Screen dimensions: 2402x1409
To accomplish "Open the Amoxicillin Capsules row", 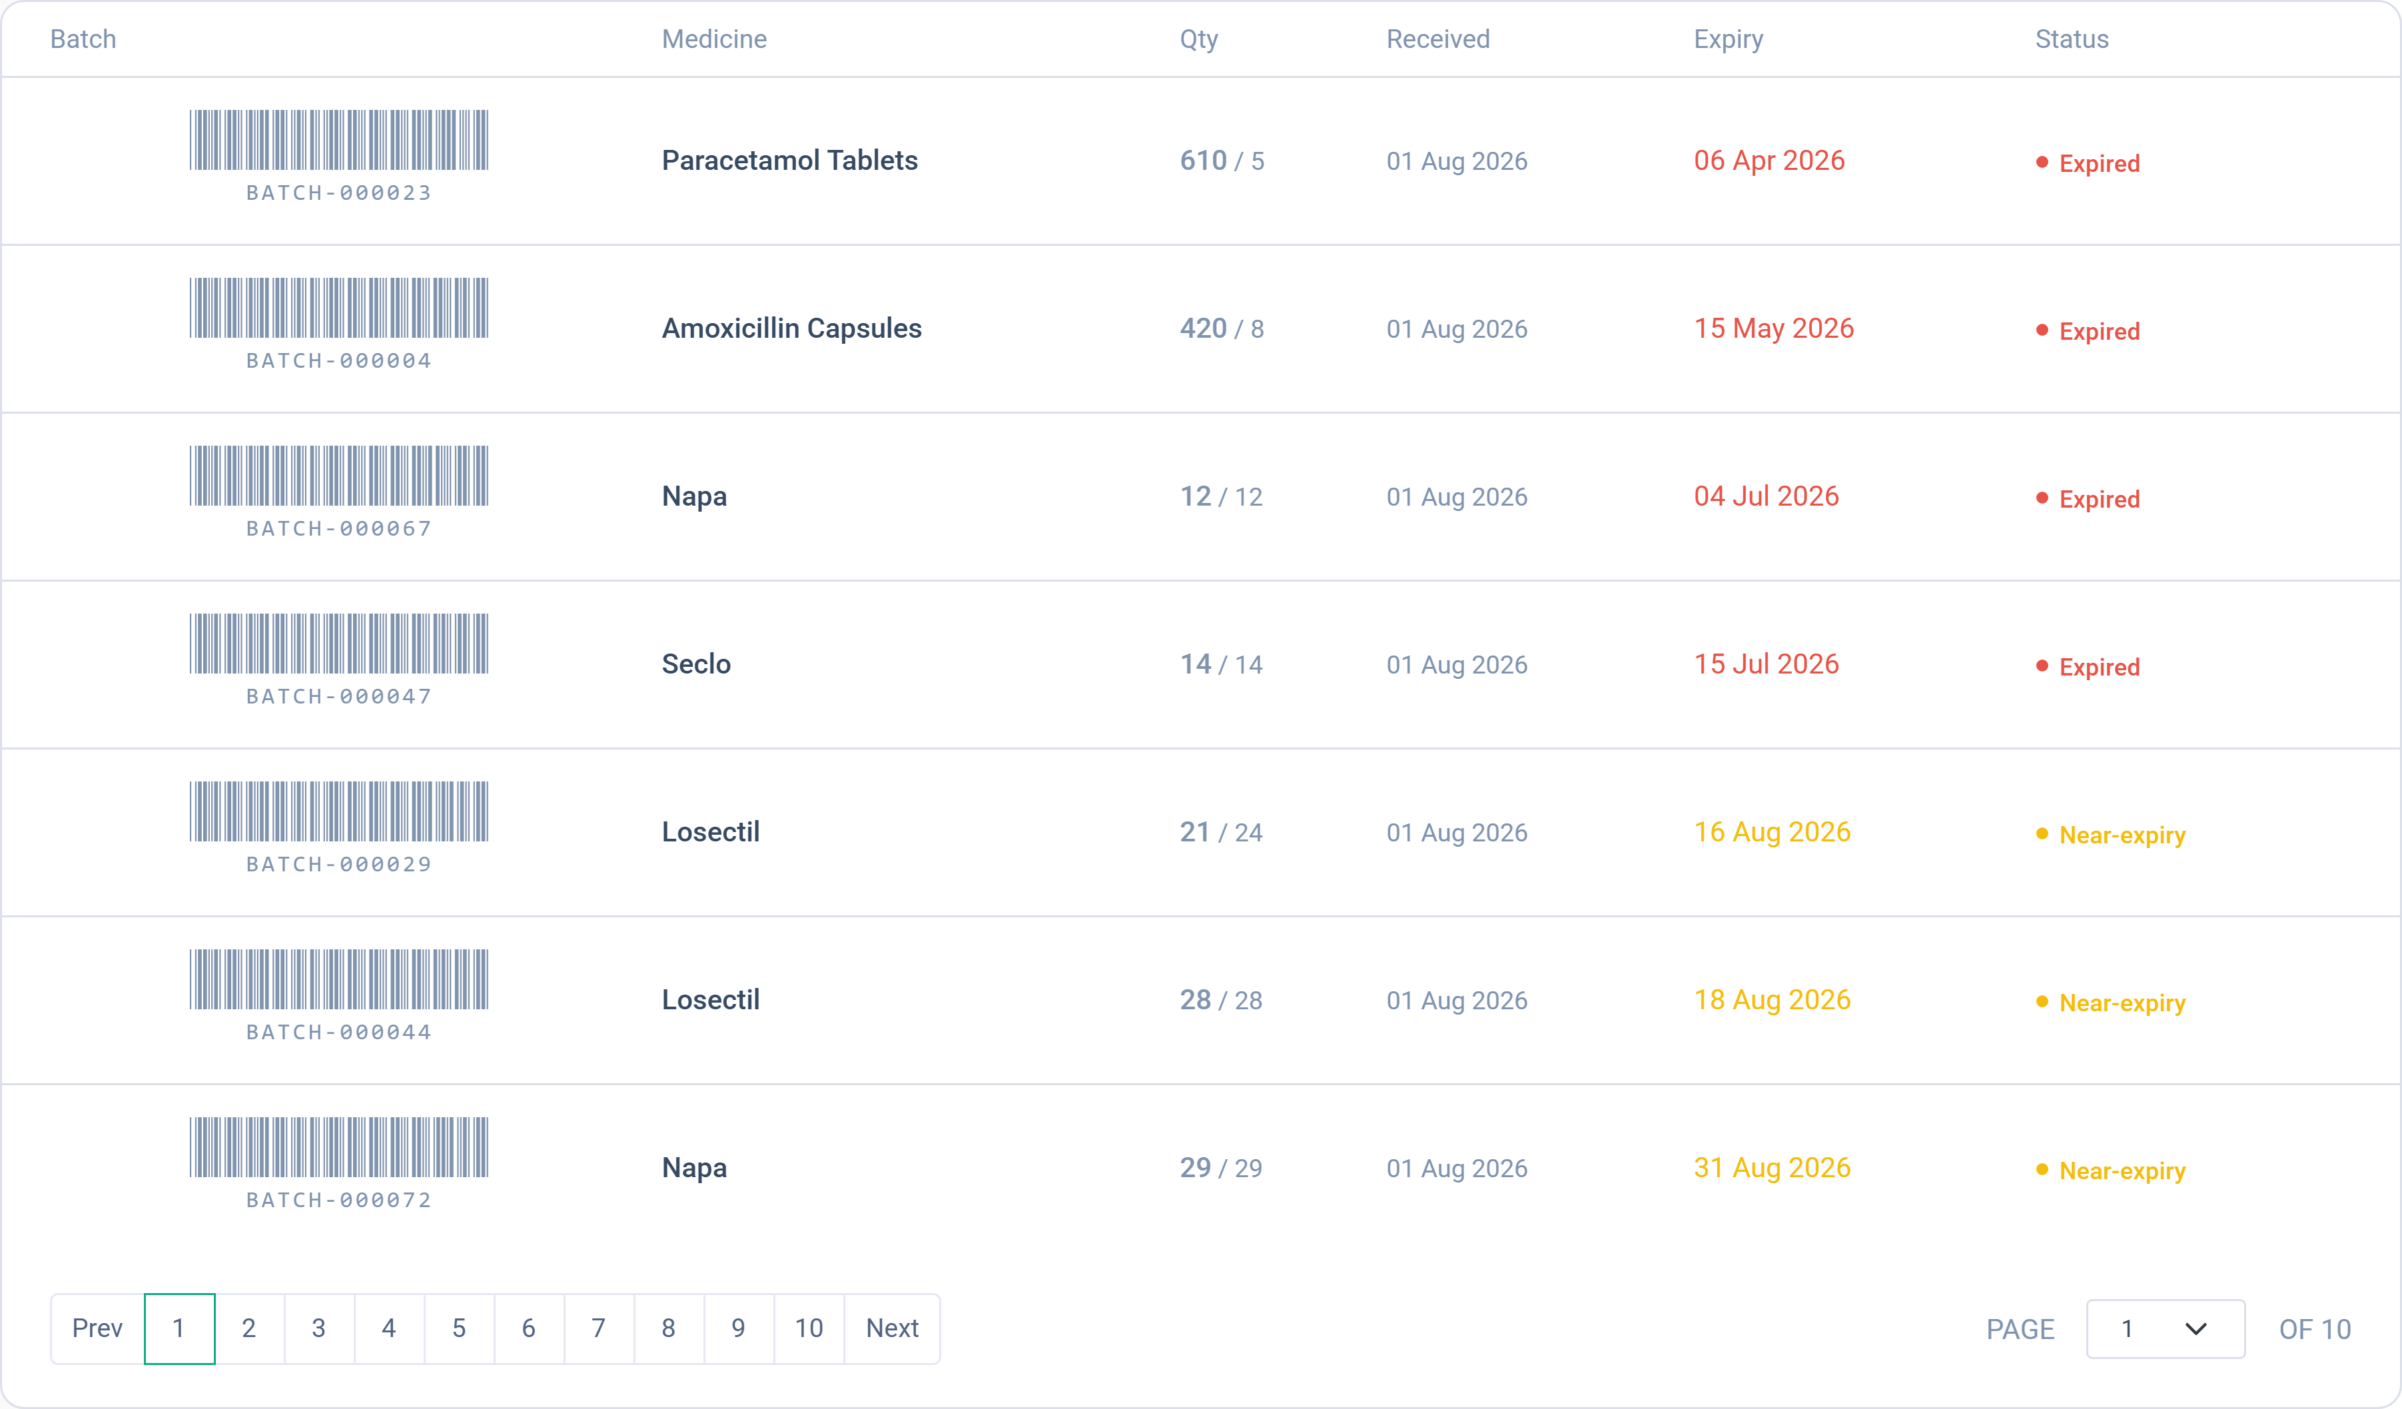I will tap(1201, 329).
